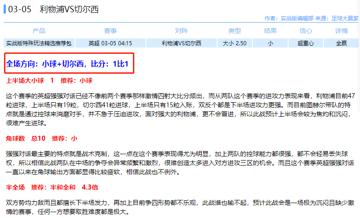The image size is (360, 218).
Task: Select the result cell showing 小
Action: pyautogui.click(x=270, y=43)
